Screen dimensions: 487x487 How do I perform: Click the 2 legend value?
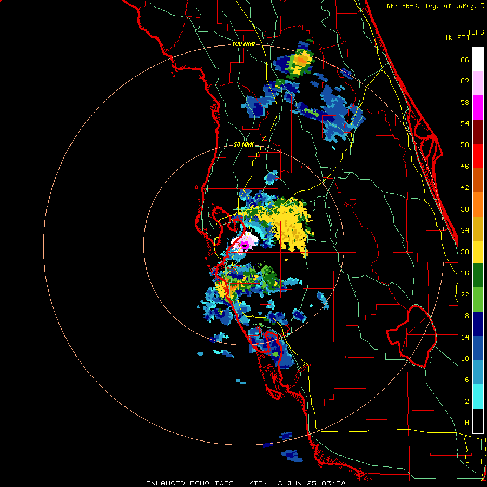click(467, 401)
